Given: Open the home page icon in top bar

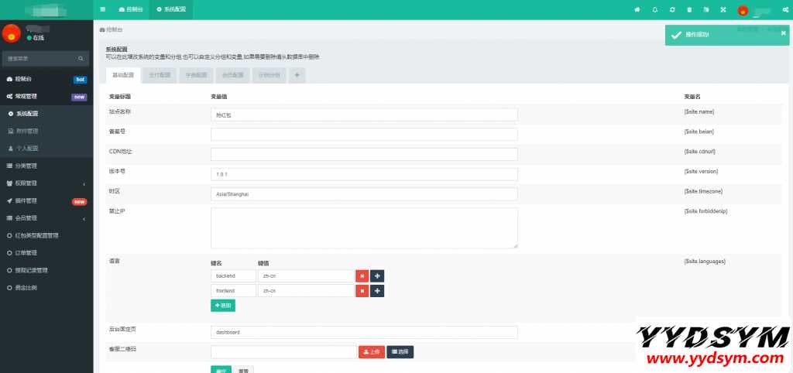Looking at the screenshot, I should point(637,9).
